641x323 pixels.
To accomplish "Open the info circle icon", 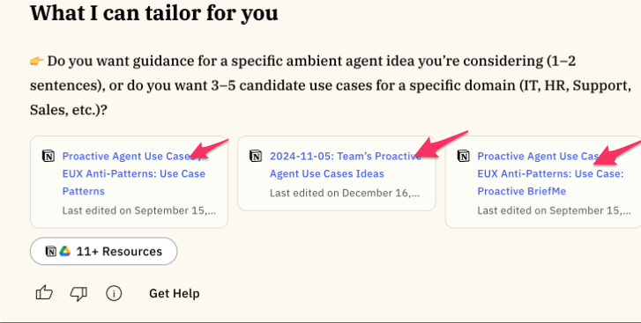I will click(114, 293).
